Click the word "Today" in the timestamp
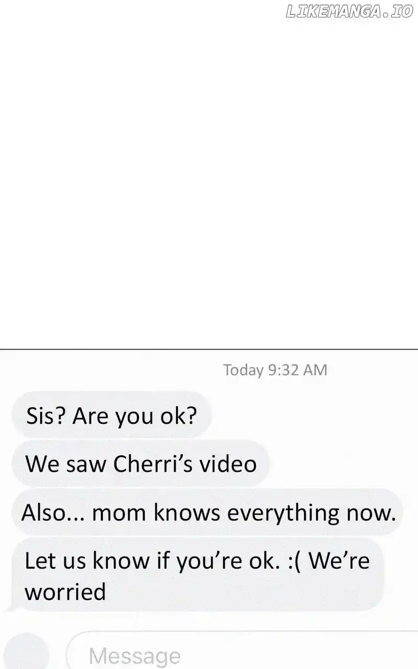 243,370
